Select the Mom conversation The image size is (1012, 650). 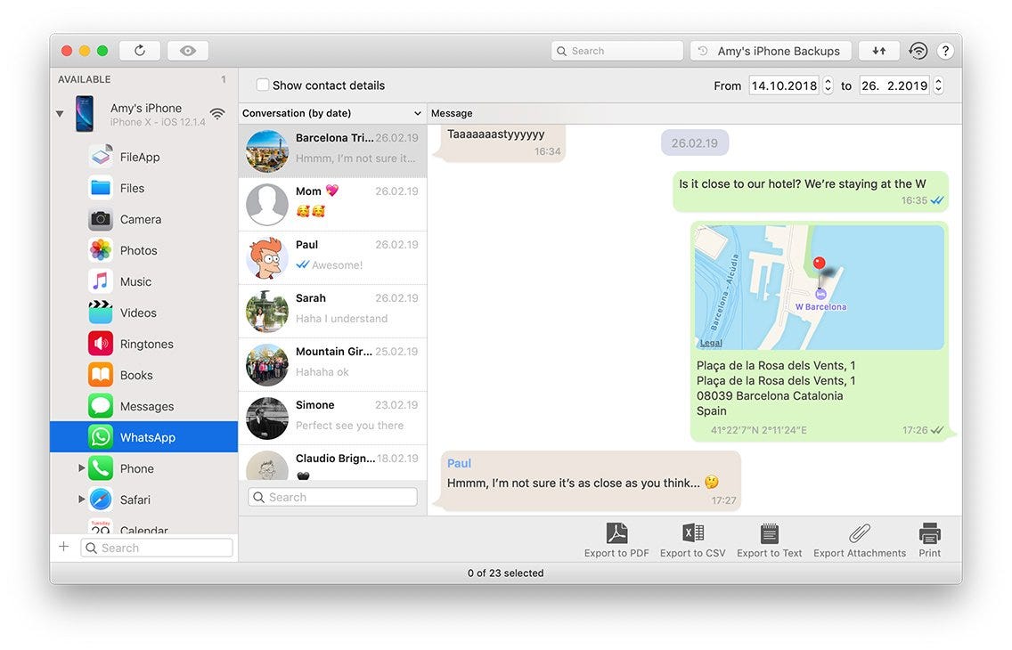(332, 205)
